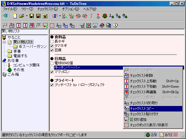Click the tree node right-arrow icon
This screenshot has height=139, width=186.
click(x=78, y=16)
